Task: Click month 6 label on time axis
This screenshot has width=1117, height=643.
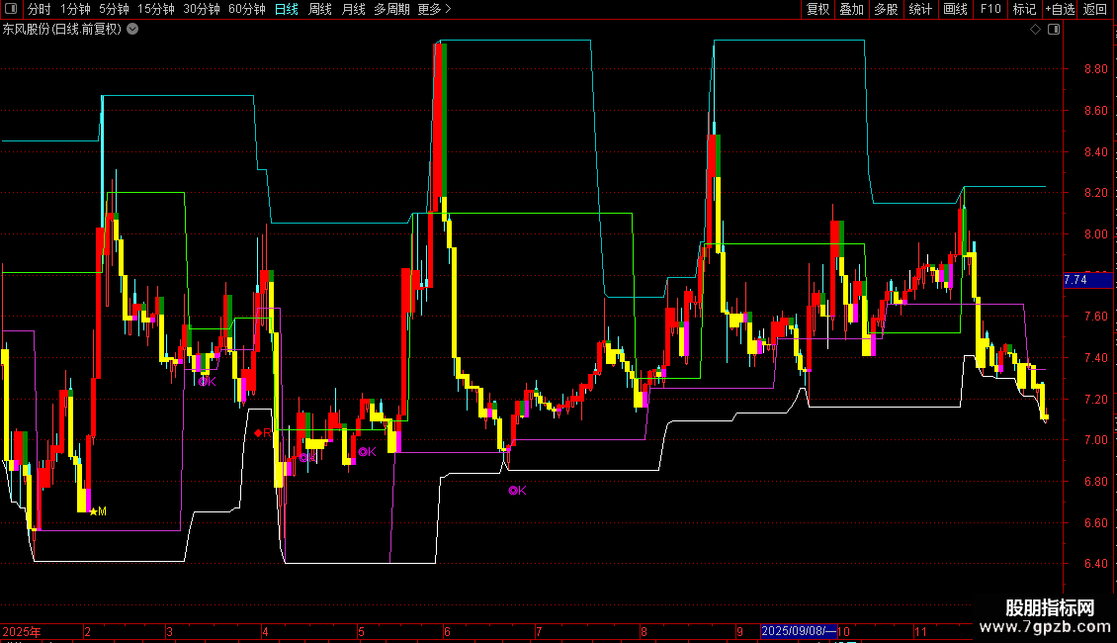Action: [x=447, y=631]
